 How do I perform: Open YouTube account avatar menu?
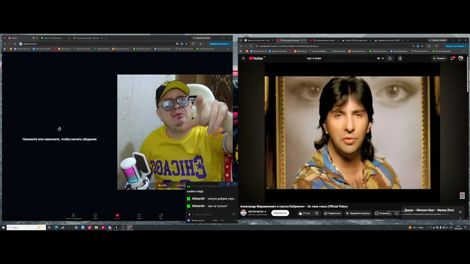coord(461,58)
